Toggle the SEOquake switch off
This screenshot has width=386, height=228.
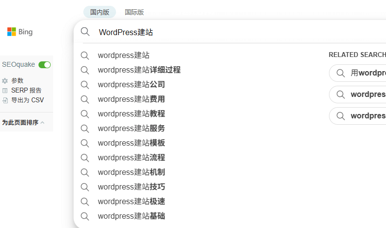click(x=44, y=65)
